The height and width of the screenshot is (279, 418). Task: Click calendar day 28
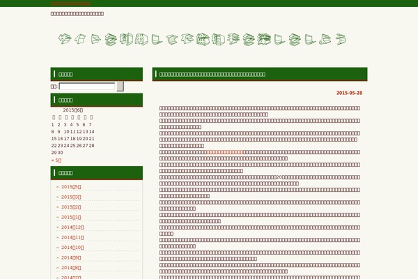pyautogui.click(x=91, y=146)
